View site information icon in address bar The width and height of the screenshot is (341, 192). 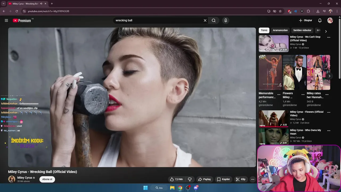24,11
